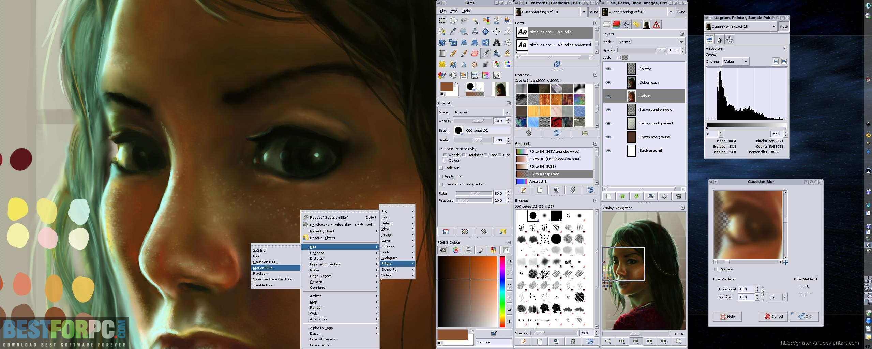872x349 pixels.
Task: Zoom out in the Display Navigation panel
Action: [x=608, y=342]
